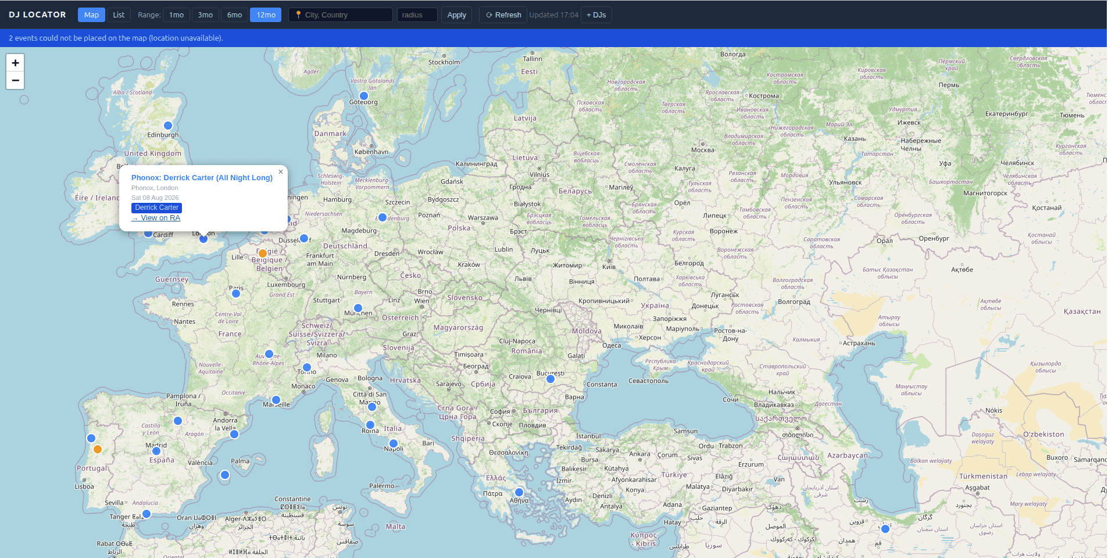Screen dimensions: 1108x558
Task: Select the Roma event marker
Action: [370, 425]
